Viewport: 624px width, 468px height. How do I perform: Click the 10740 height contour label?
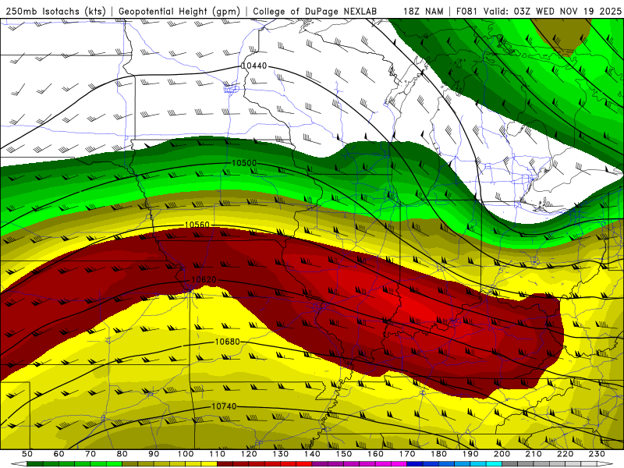[x=224, y=406]
